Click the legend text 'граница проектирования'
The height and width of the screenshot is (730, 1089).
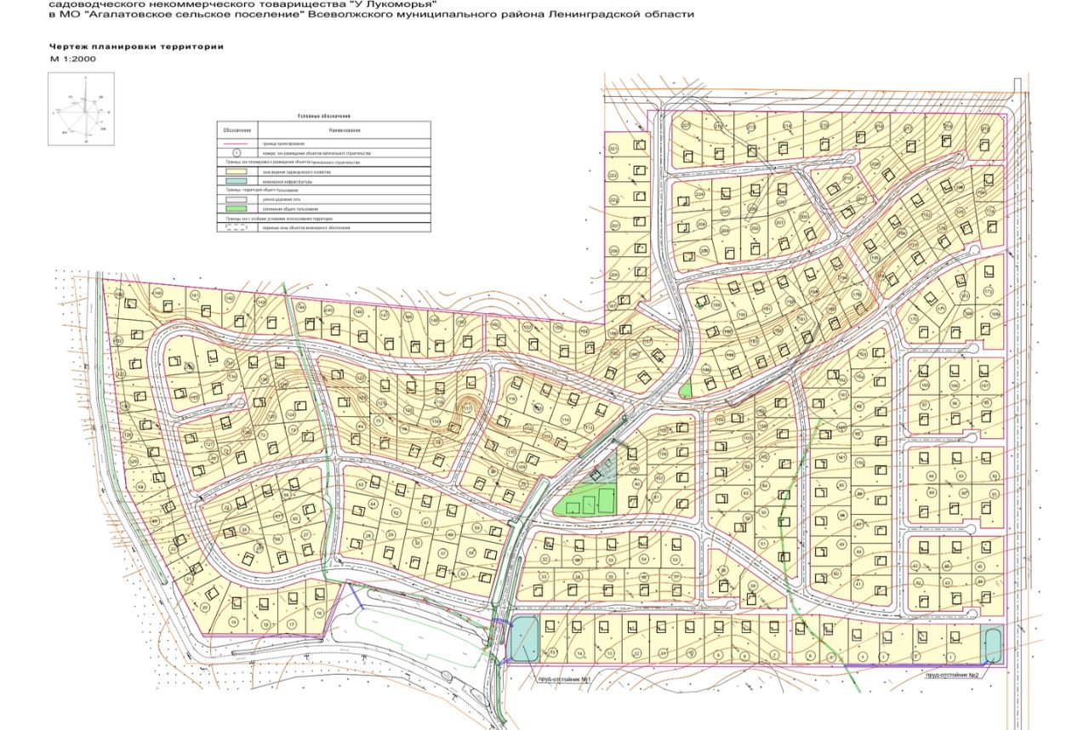tap(283, 144)
